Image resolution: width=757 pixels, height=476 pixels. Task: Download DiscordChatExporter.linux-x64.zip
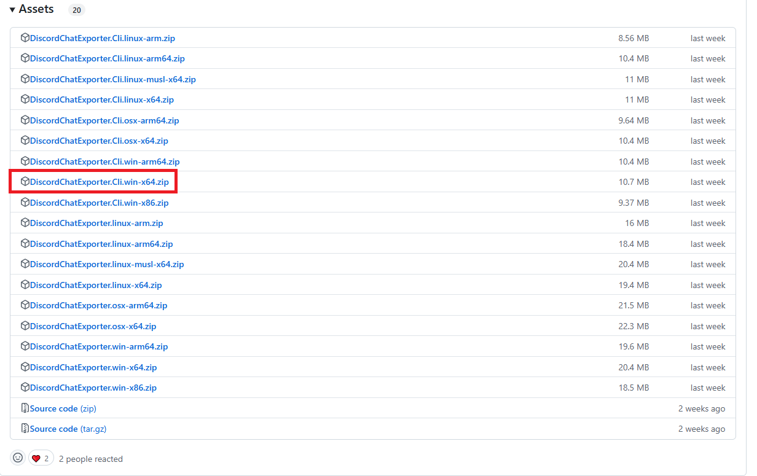(x=96, y=285)
